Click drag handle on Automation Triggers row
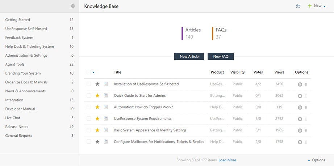 tap(306, 108)
